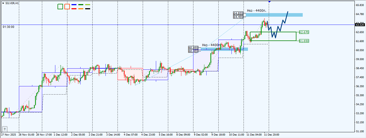Viewport: 366px width, 138px height.
Task: Click the blue chart shift triangle marker
Action: (x=270, y=2)
